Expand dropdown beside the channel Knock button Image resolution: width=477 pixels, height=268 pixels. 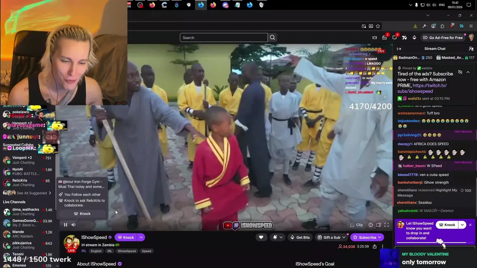click(141, 237)
